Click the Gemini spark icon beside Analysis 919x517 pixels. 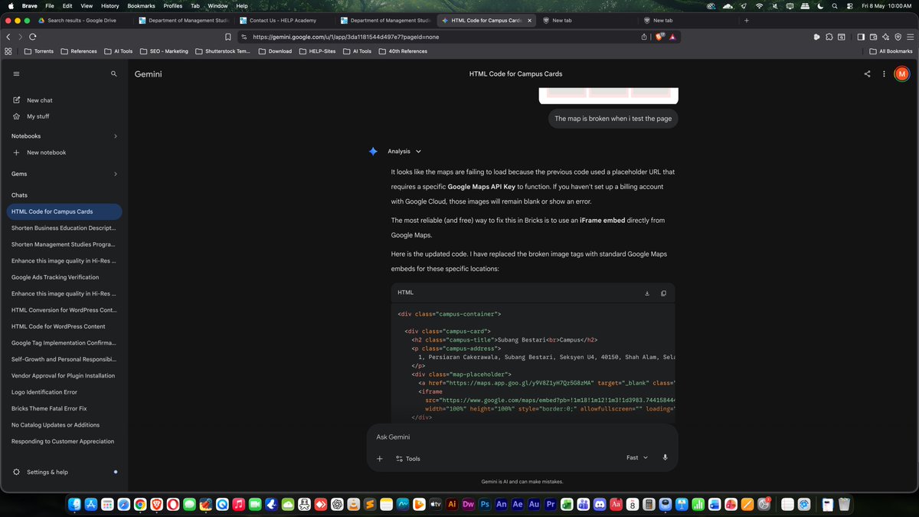click(373, 152)
